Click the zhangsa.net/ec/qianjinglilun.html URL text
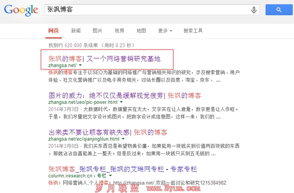Image resolution: width=294 pixels, height=193 pixels. pos(84,139)
